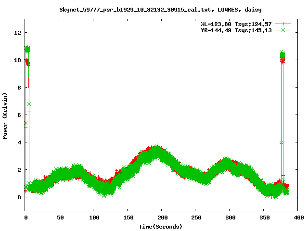Click the red legend line sample

tap(283, 24)
